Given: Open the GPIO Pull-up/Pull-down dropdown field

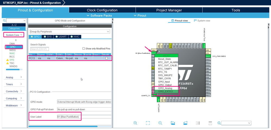Looking at the screenshot, I should [84, 109].
